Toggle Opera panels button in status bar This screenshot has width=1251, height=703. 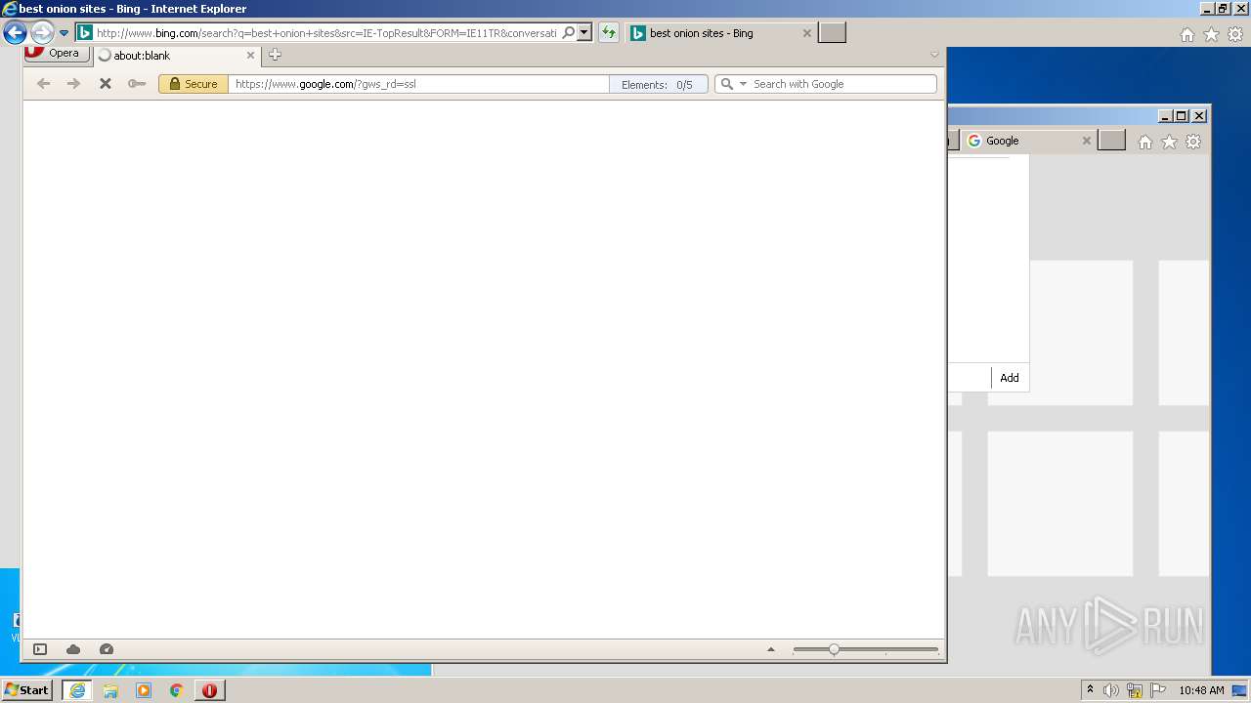tap(40, 649)
